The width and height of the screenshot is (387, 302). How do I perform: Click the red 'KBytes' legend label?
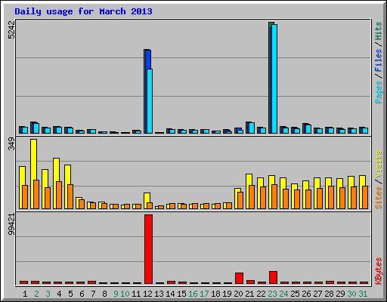coord(379,271)
